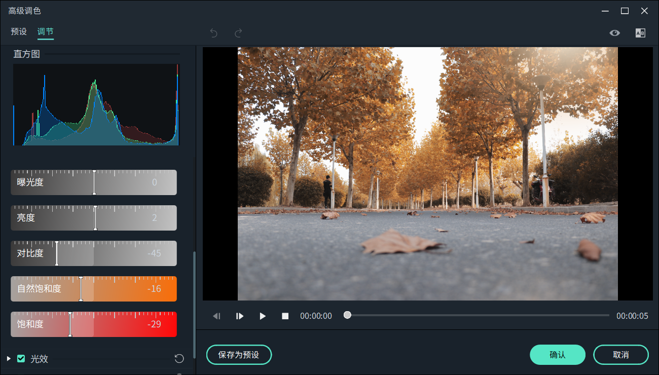Click the 保存为预设 button

pos(239,355)
